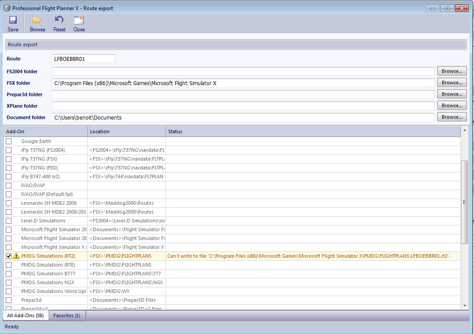Check Level-D Simulations checkbox
Image resolution: width=474 pixels, height=334 pixels.
pos(9,221)
